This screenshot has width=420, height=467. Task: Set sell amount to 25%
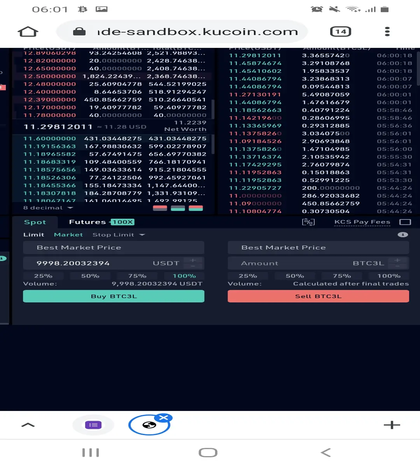coord(248,276)
